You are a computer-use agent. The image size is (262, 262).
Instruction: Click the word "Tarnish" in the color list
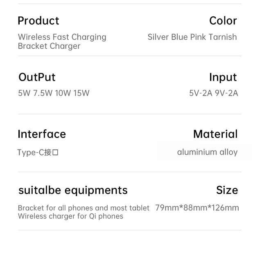[x=223, y=37]
